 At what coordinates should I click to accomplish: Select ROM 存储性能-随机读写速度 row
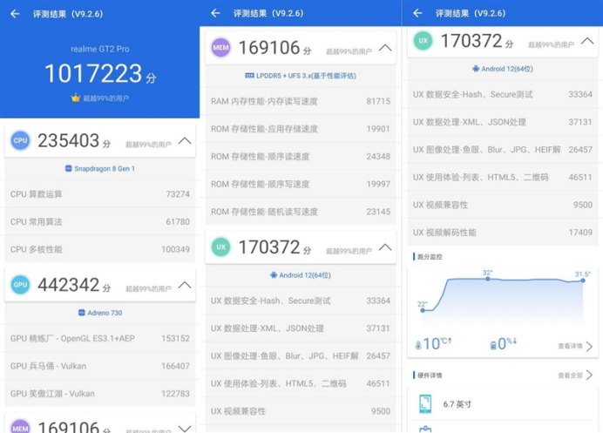301,212
